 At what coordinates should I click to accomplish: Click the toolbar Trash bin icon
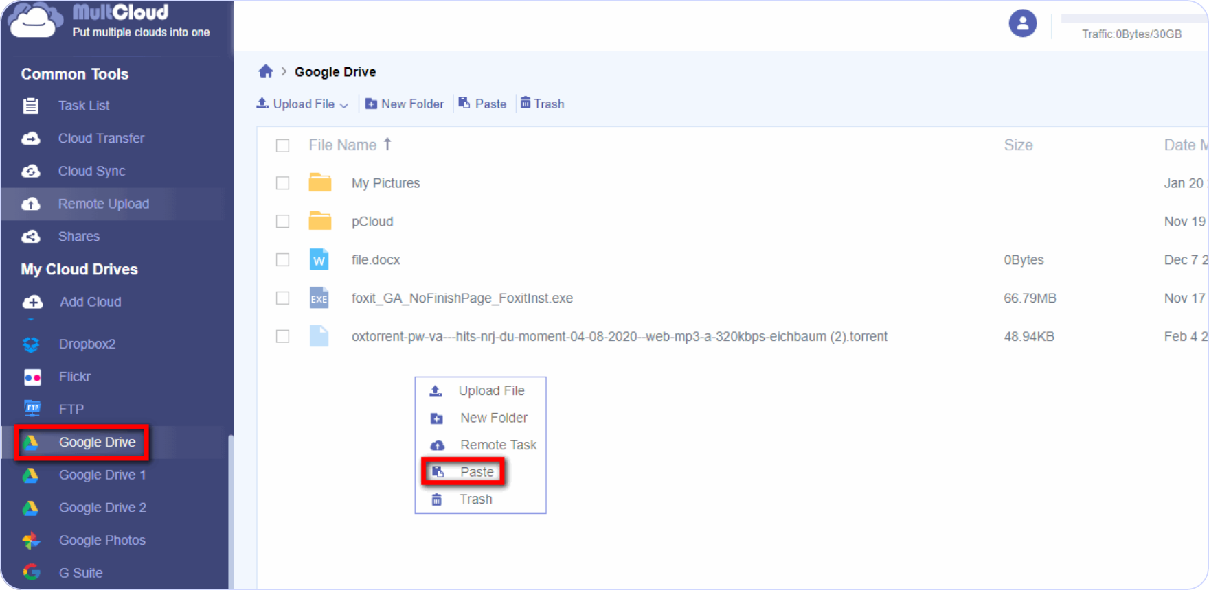tap(526, 103)
